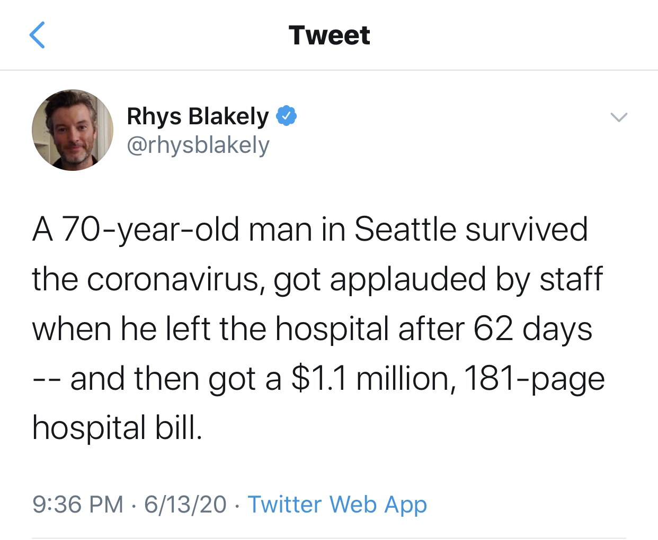Select the 181-page text in the tweet

point(534,379)
